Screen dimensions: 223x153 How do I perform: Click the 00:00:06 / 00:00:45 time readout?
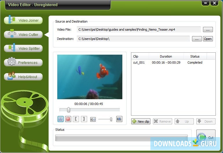89,104
